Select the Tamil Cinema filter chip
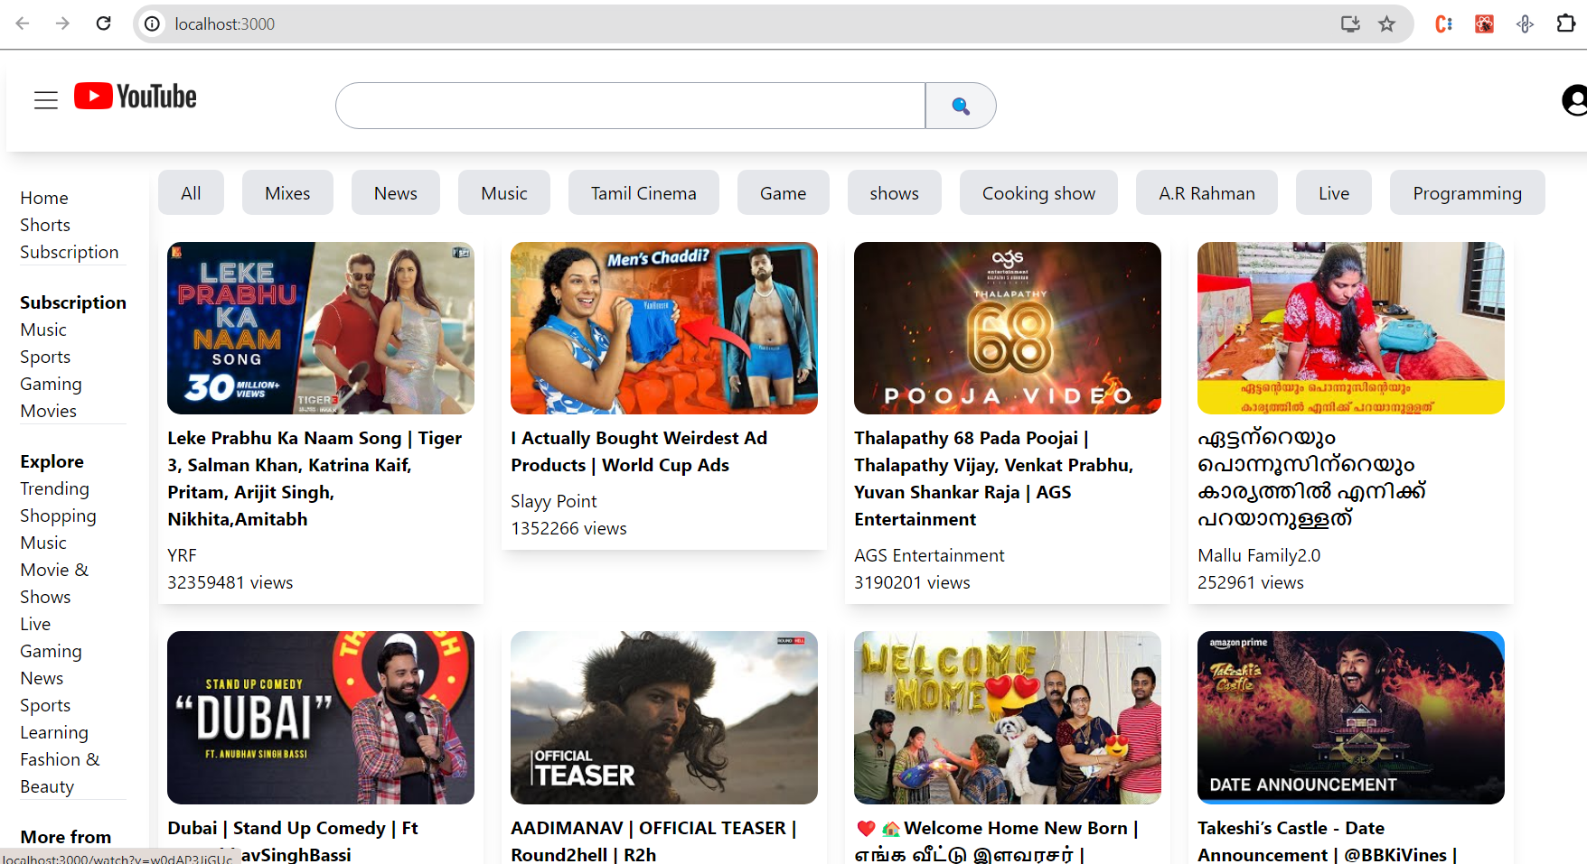 [x=643, y=193]
